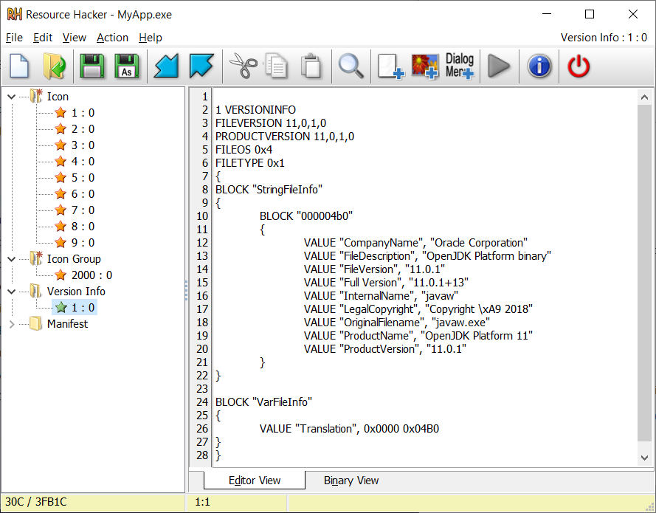Open About via the blue info icon

(539, 66)
